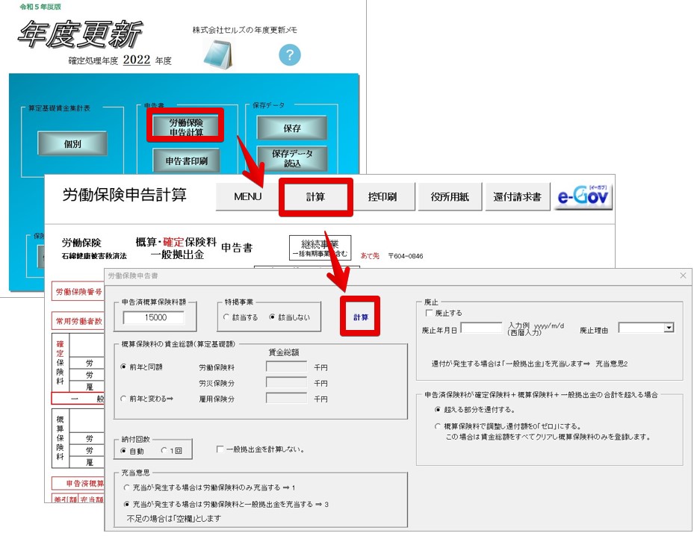Screen dimensions: 697x536
Task: Select 労働保険料のみ充当する option
Action: [x=210, y=487]
